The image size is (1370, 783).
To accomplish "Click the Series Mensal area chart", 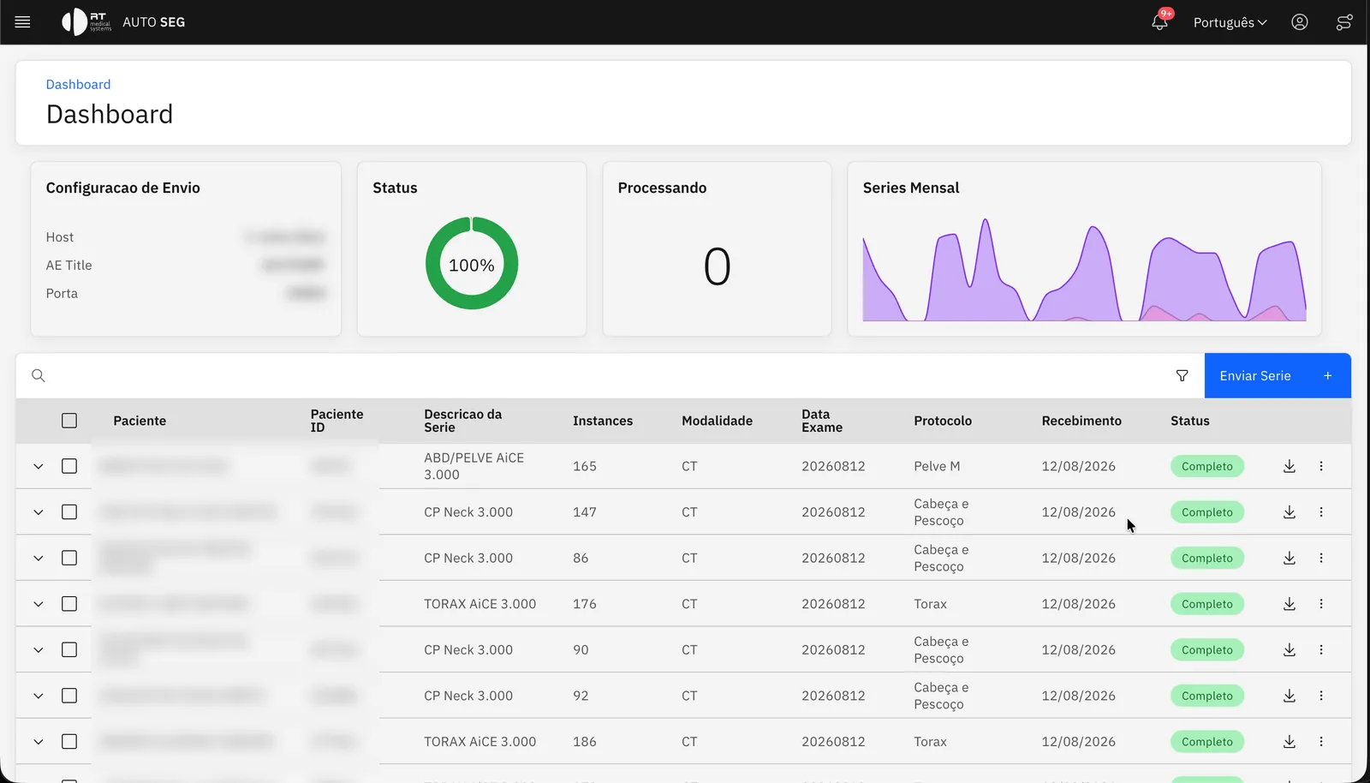I will (x=1084, y=270).
